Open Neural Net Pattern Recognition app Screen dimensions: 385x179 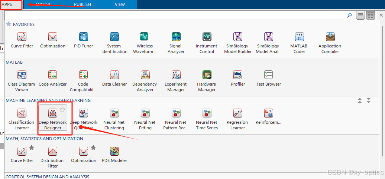coord(176,119)
